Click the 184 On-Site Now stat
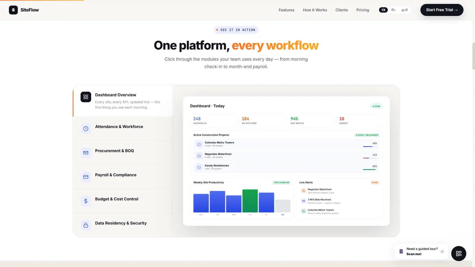 tap(262, 121)
